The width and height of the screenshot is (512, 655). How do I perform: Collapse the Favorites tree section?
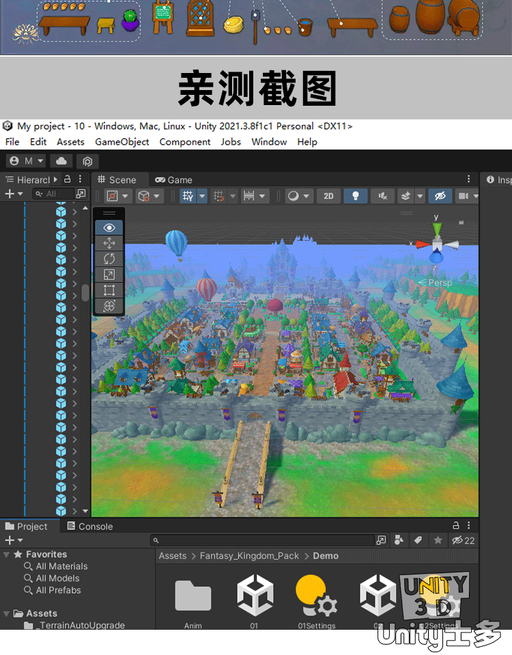(7, 555)
